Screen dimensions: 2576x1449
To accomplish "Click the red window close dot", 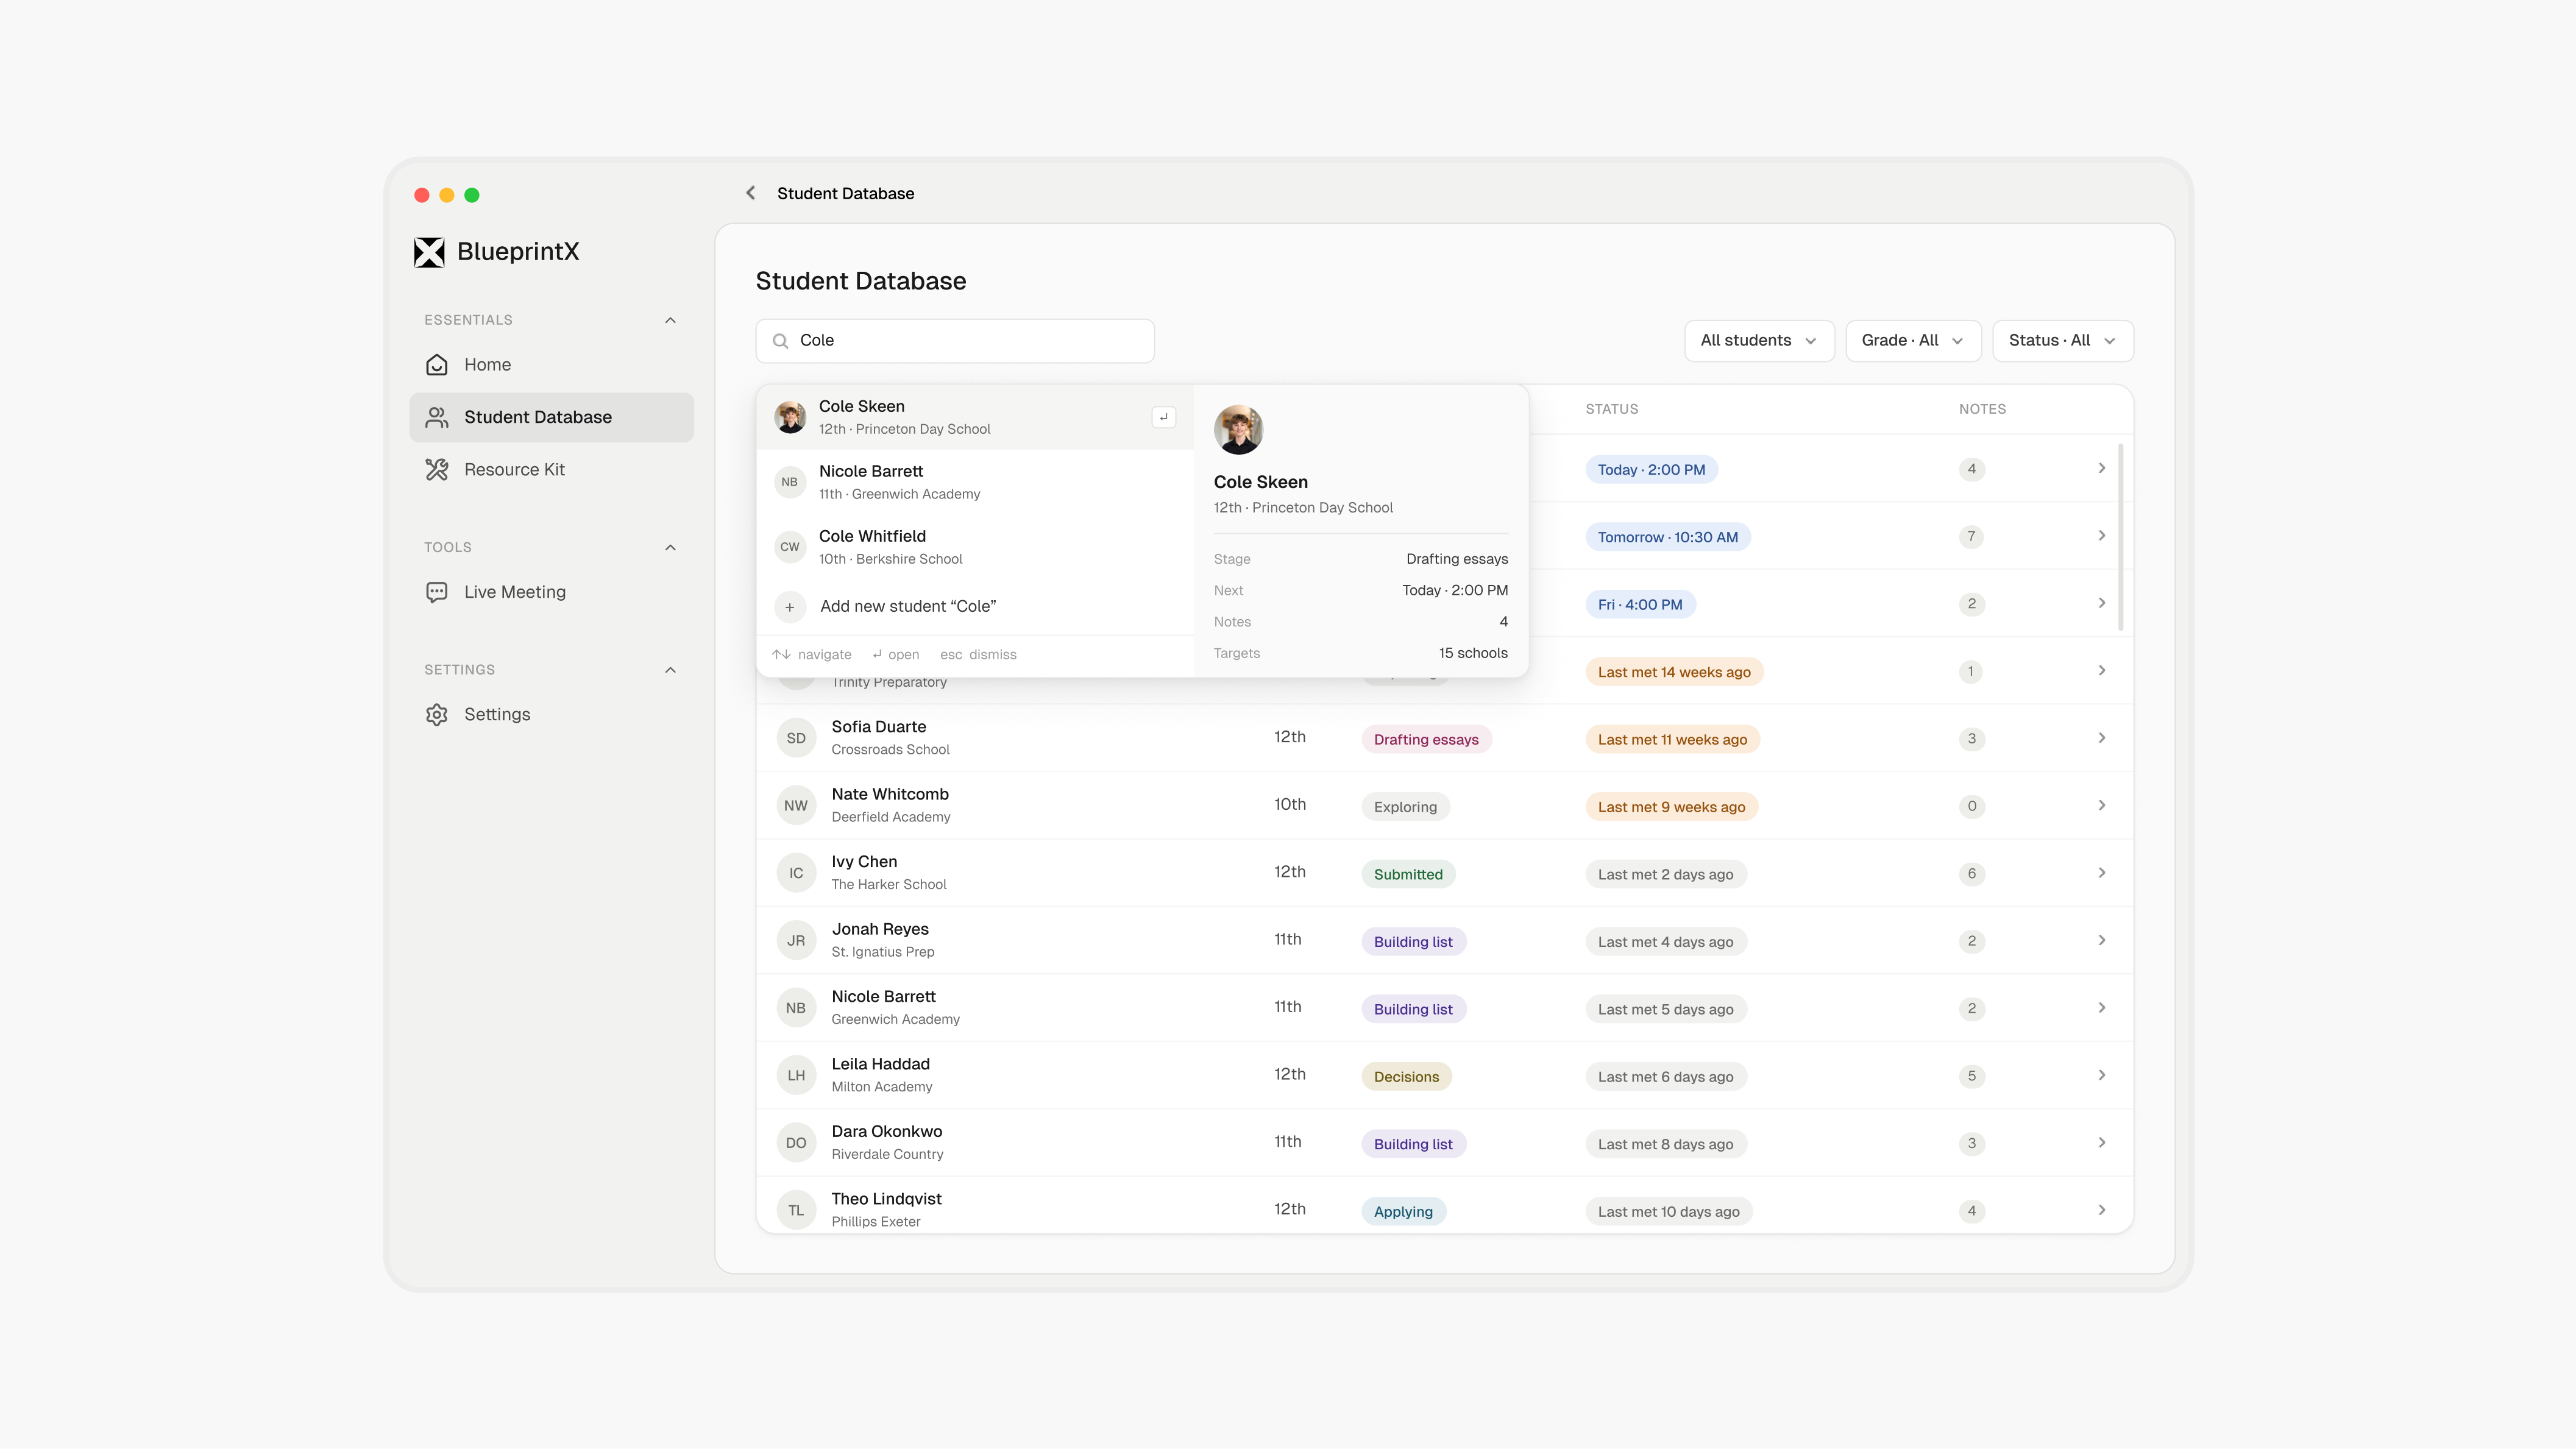I will (422, 195).
